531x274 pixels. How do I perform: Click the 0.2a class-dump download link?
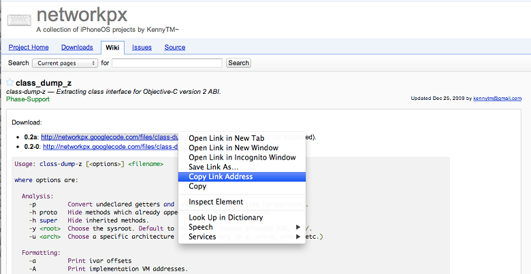pos(109,137)
